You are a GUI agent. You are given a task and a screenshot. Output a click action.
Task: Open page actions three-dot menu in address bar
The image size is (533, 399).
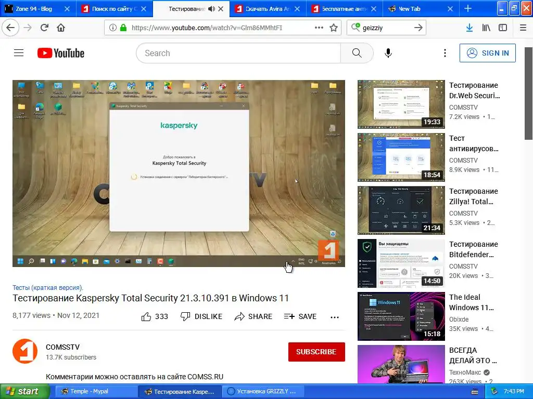[319, 28]
